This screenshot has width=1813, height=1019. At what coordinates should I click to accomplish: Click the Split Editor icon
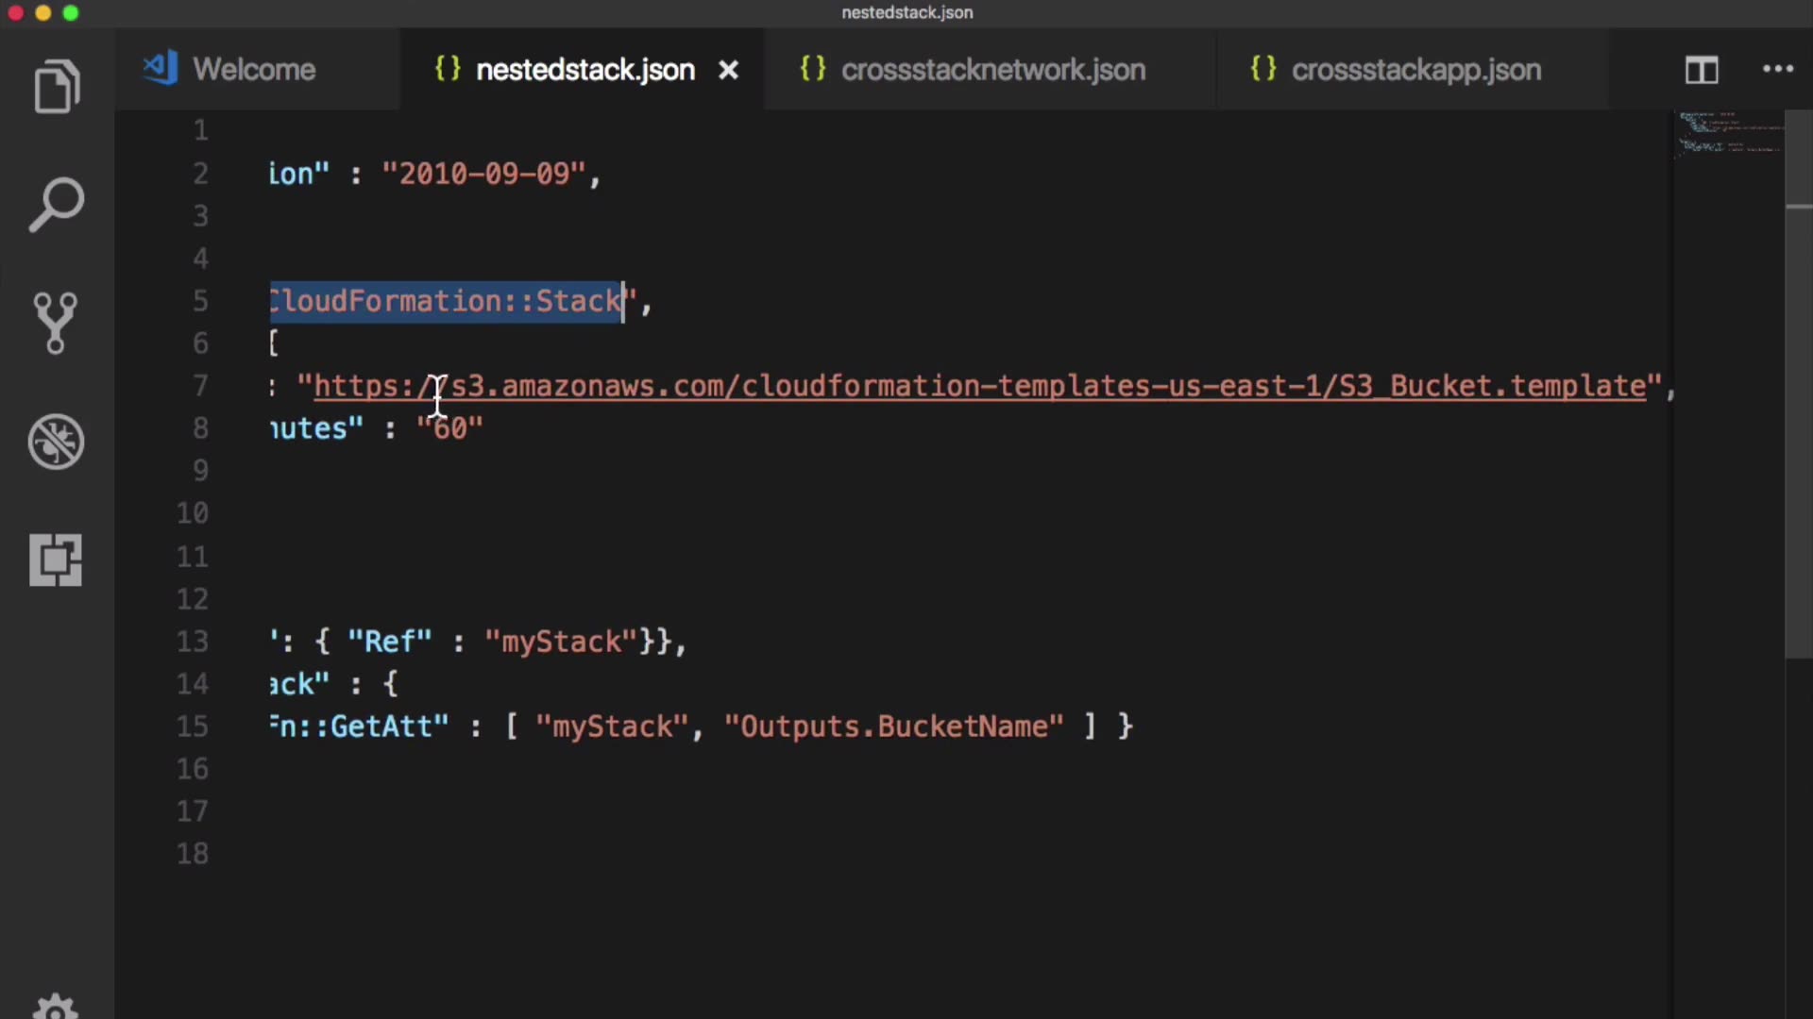[x=1702, y=70]
